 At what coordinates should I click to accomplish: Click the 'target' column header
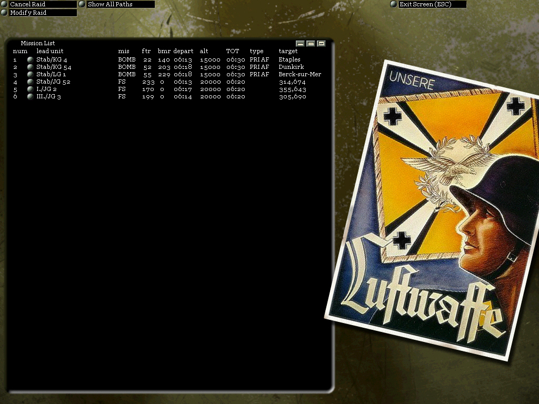tap(288, 51)
